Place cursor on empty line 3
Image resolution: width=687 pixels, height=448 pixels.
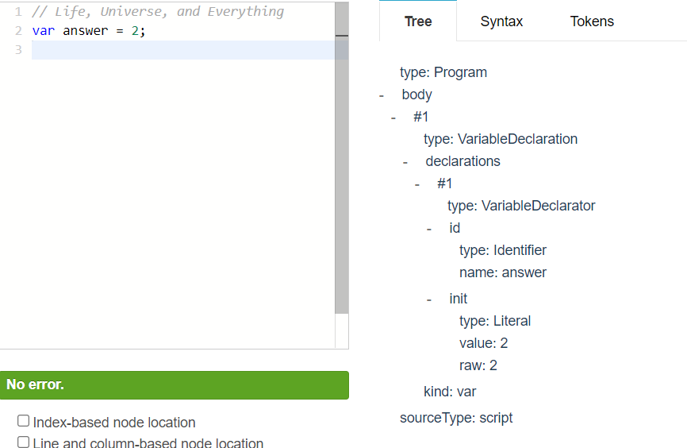(183, 50)
